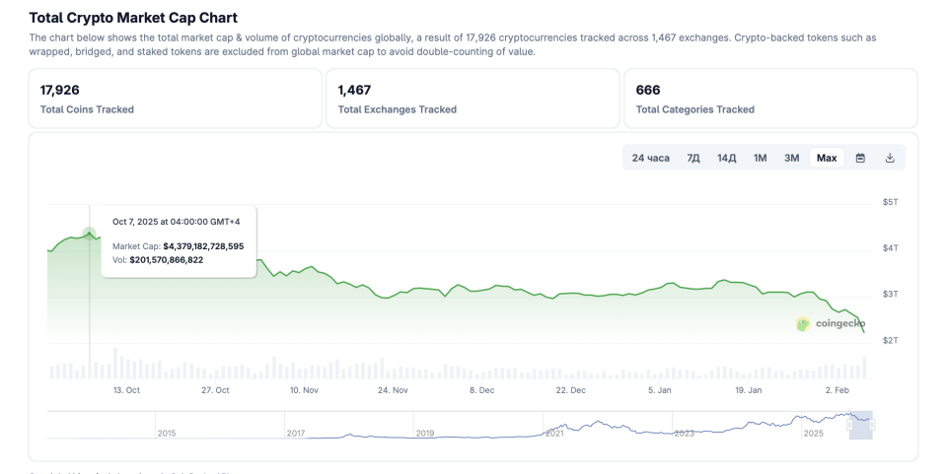
Task: Click the 2017 point on the navigator timeline
Action: point(296,432)
